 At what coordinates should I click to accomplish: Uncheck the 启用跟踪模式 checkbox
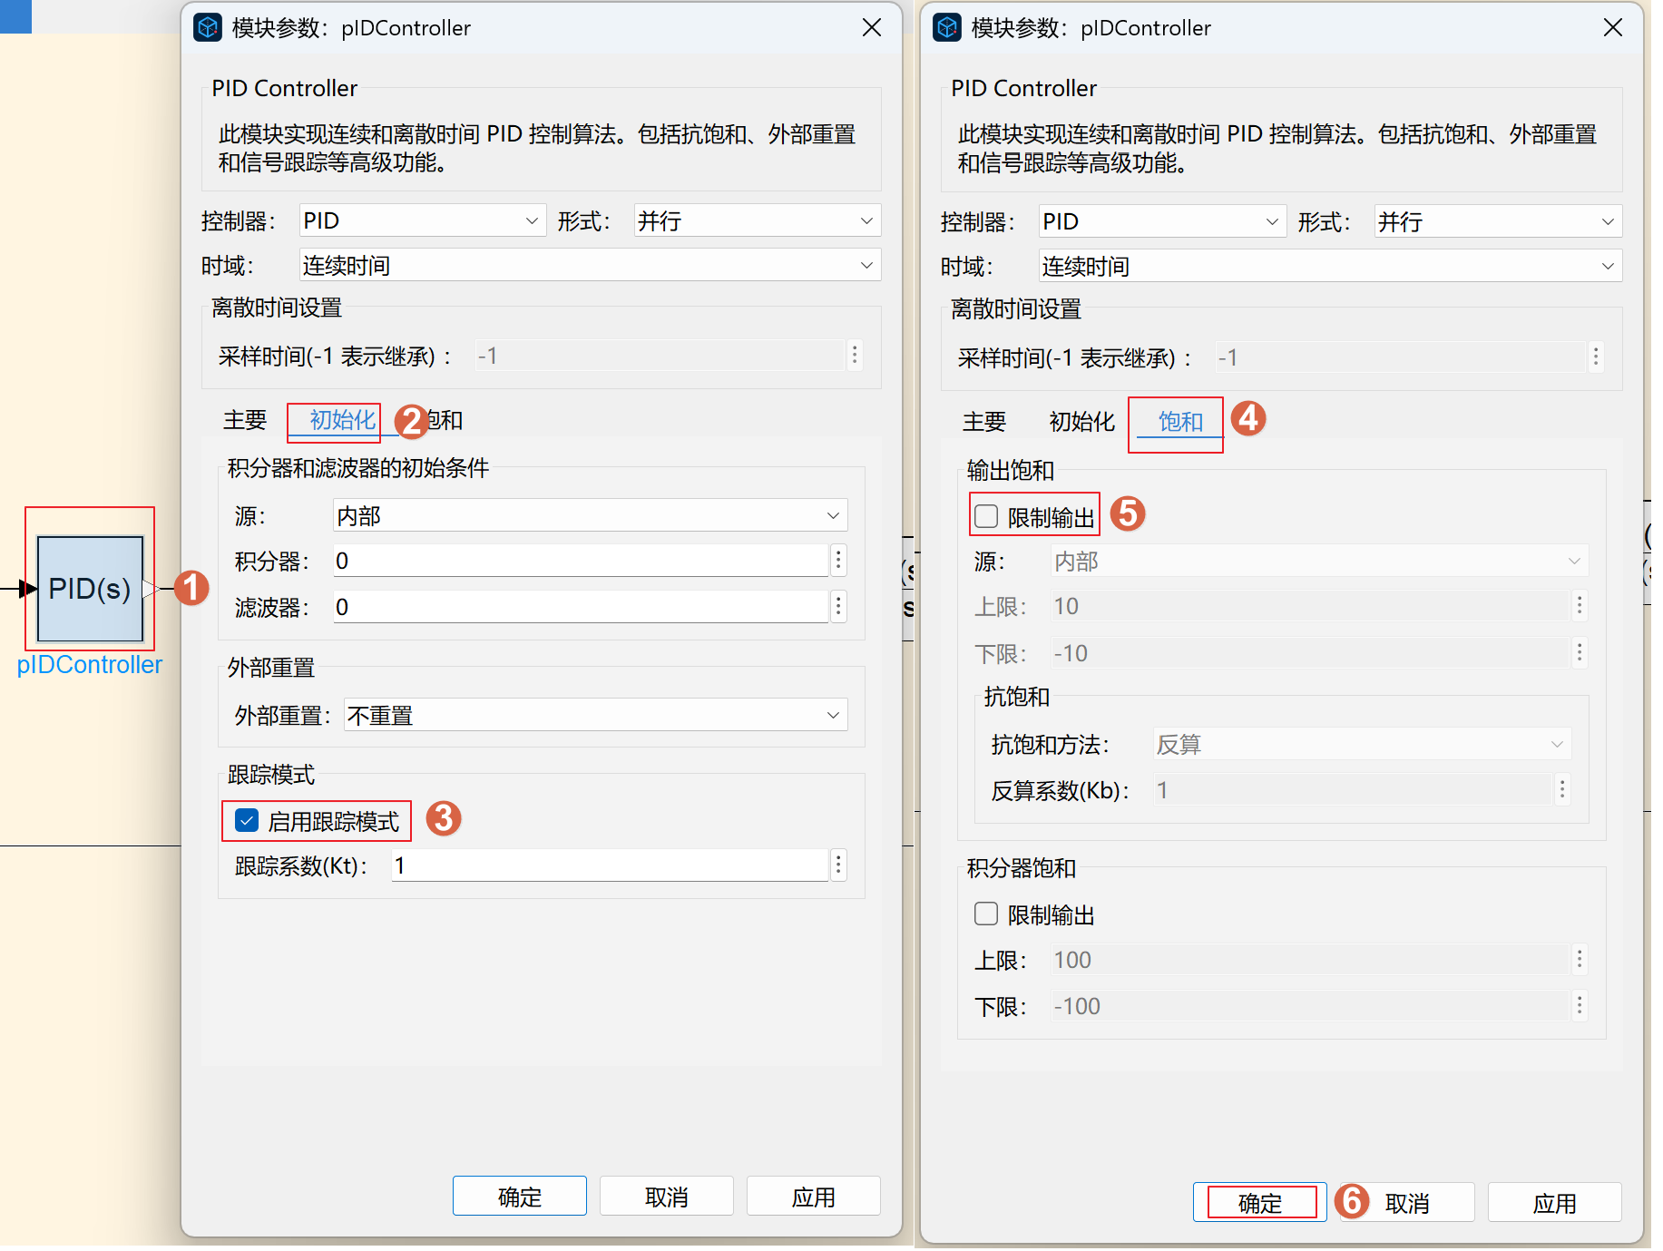pos(247,821)
